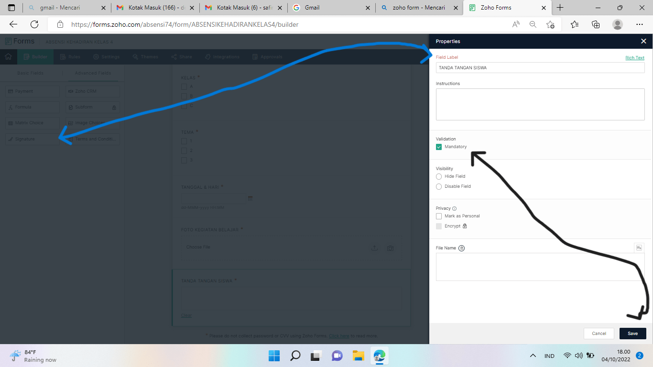This screenshot has height=367, width=653.
Task: Go back to previous page
Action: point(13,24)
